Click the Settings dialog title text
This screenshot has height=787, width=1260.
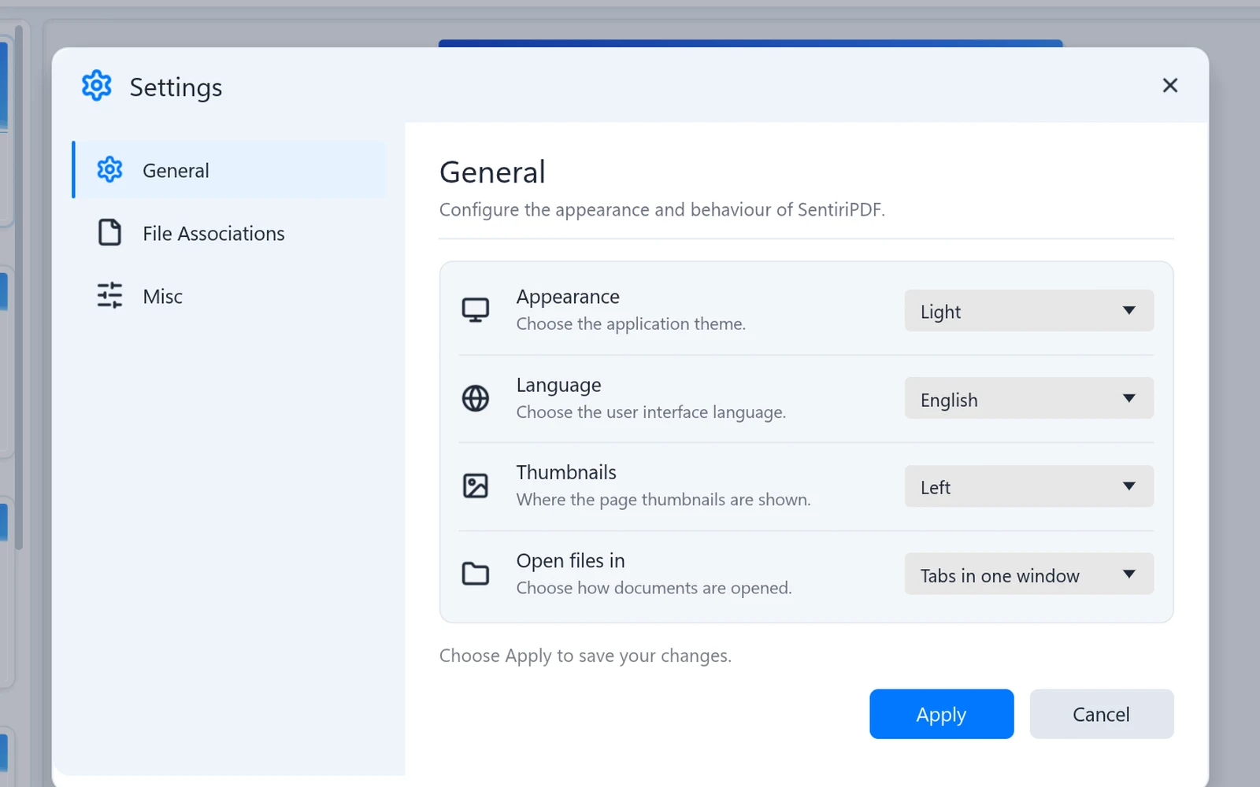point(176,87)
